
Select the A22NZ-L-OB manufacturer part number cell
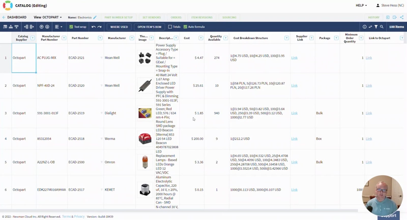coord(52,162)
